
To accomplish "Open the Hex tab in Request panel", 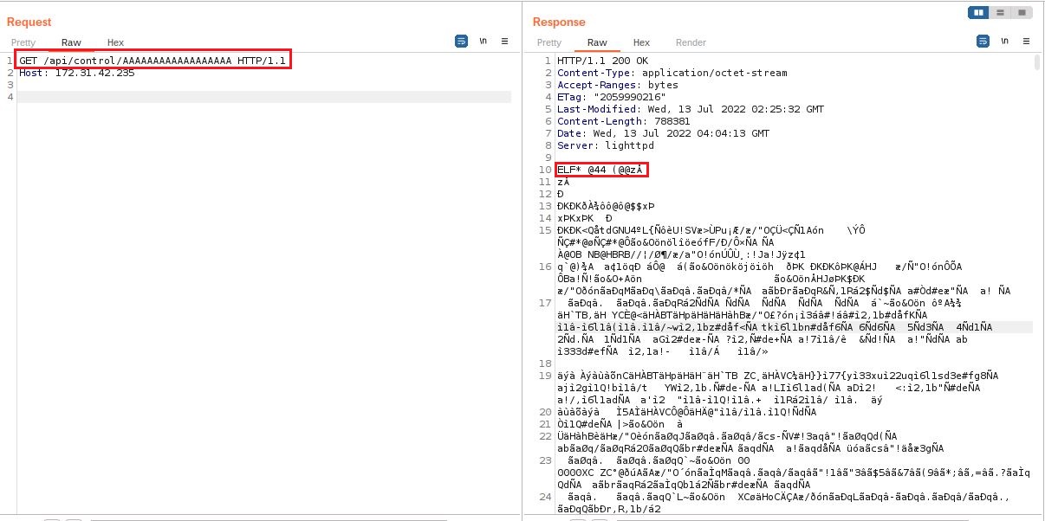I will [115, 42].
